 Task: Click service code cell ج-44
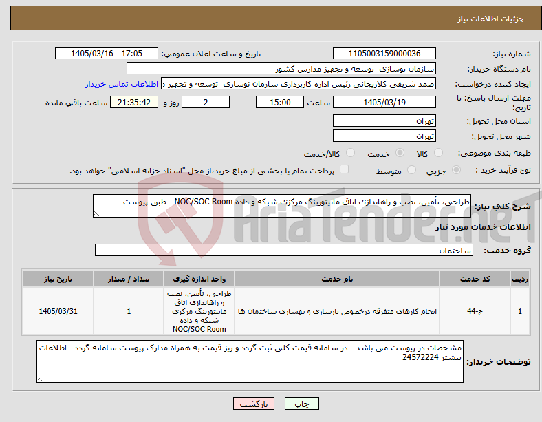[x=475, y=311]
